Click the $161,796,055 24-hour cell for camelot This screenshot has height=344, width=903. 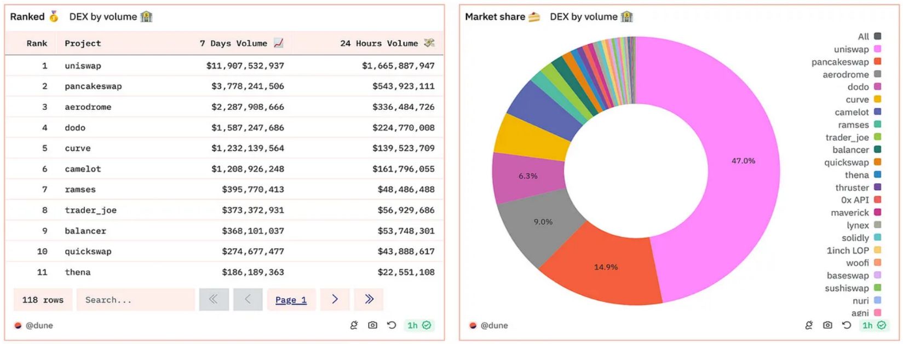(x=404, y=169)
